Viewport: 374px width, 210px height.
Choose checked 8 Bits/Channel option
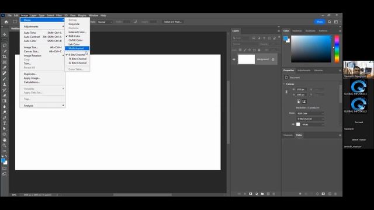(77, 55)
